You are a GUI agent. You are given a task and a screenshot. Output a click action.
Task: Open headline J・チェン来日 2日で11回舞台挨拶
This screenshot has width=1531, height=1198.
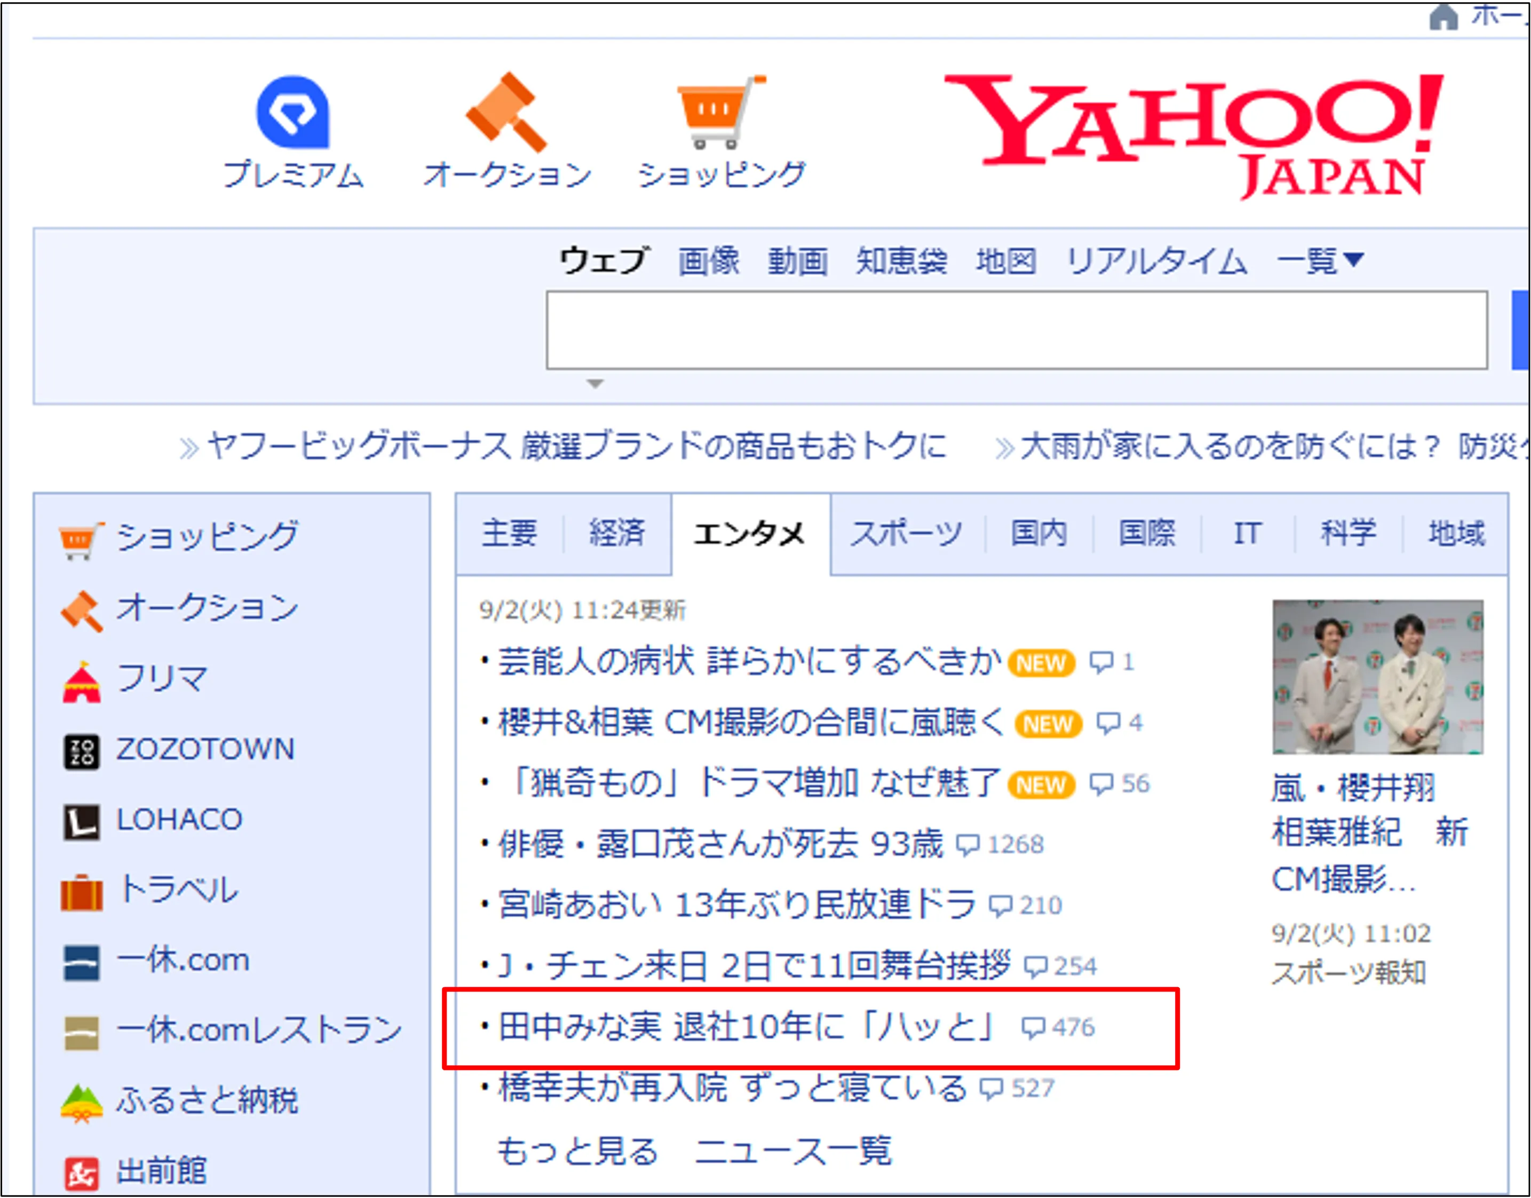pos(755,966)
